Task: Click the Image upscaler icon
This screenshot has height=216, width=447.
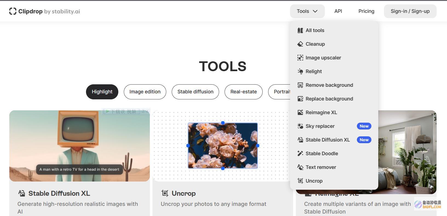Action: click(x=300, y=58)
